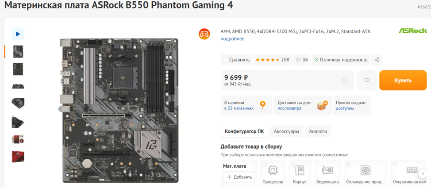Select the red box packaging thumbnail
431x188 pixels.
pyautogui.click(x=18, y=157)
